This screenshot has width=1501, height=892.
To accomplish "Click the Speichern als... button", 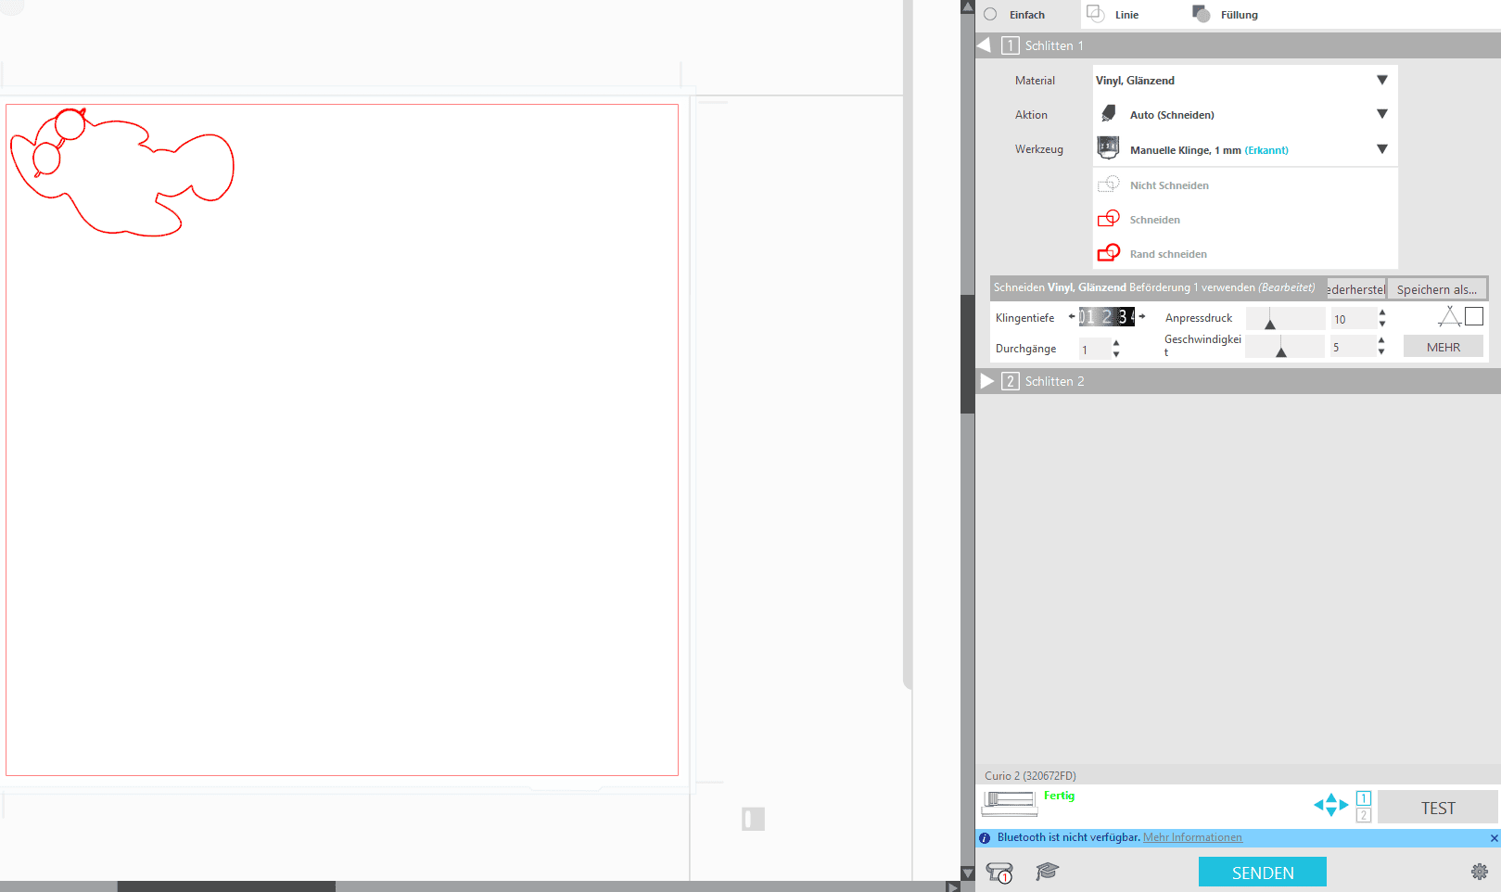I will coord(1437,289).
